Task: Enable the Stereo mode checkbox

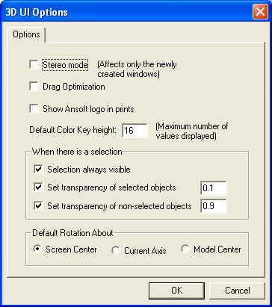Action: pyautogui.click(x=34, y=65)
